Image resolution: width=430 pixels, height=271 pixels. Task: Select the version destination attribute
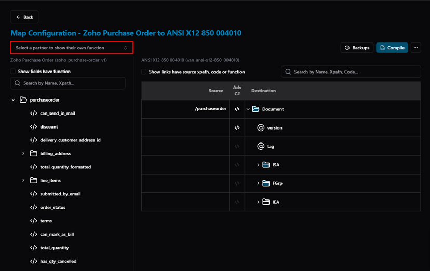click(275, 127)
